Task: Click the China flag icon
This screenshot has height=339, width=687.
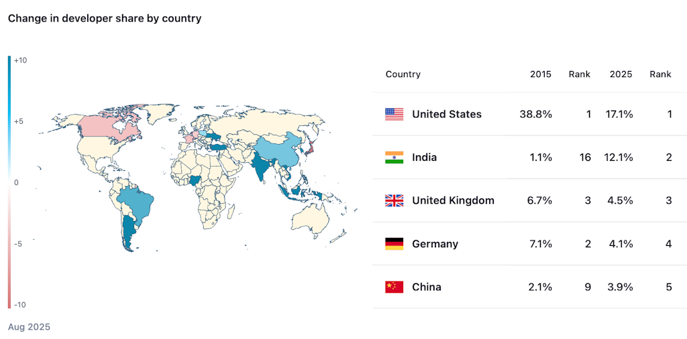Action: [x=394, y=287]
